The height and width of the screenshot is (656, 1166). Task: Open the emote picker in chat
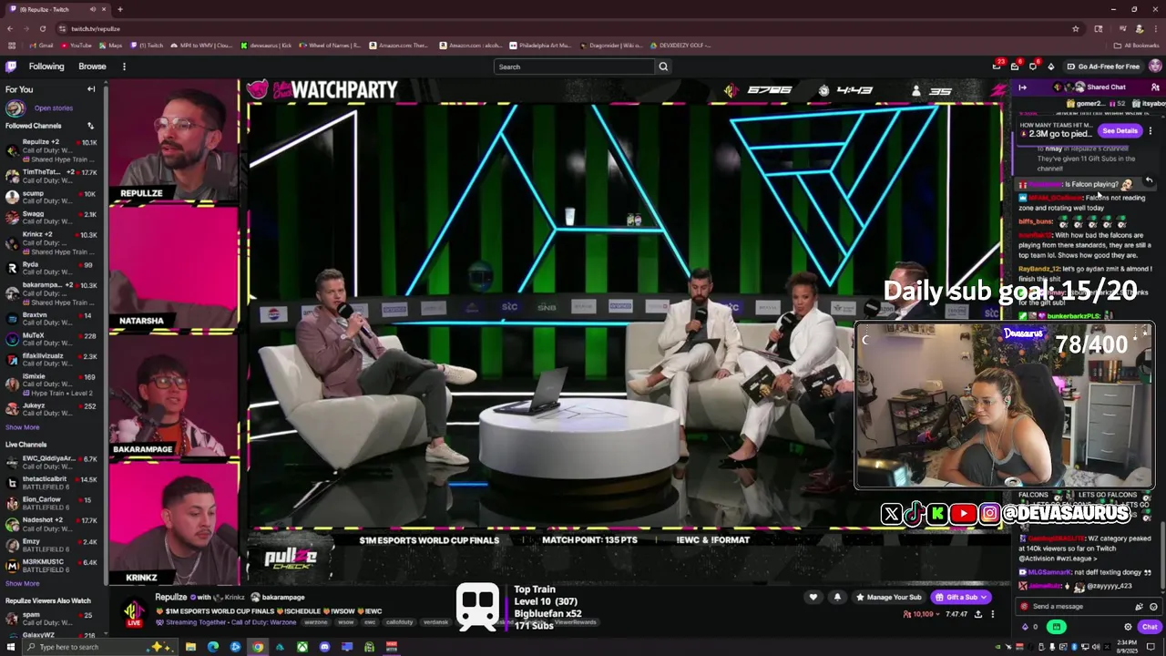(x=1153, y=606)
